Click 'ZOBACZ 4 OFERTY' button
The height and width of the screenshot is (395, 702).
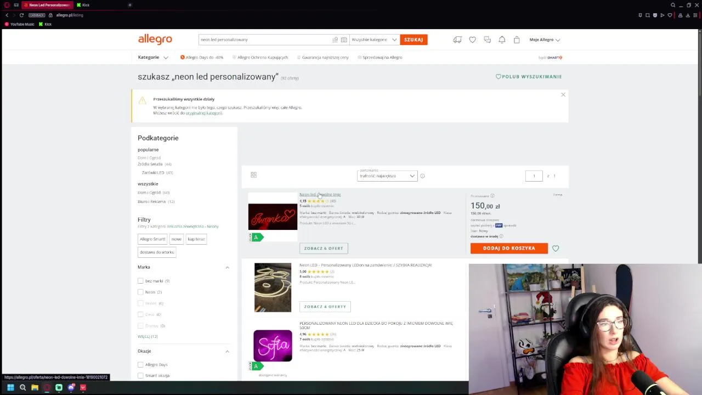pos(325,307)
